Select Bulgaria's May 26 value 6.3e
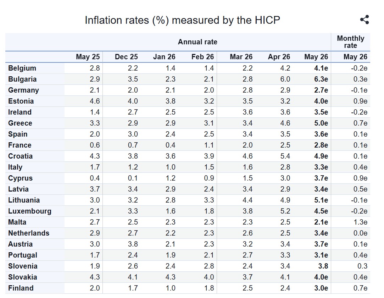This screenshot has height=298, width=384. tap(321, 79)
